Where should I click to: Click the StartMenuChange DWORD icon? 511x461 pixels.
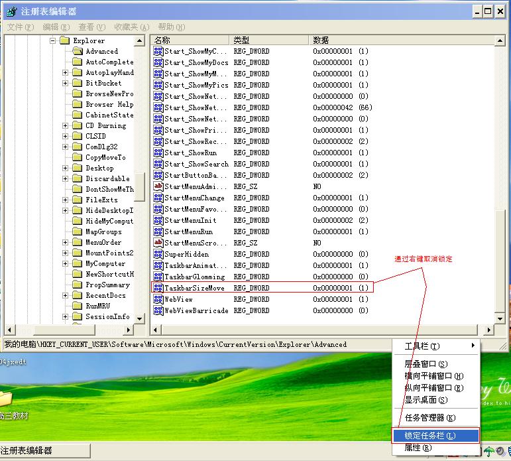pyautogui.click(x=158, y=198)
